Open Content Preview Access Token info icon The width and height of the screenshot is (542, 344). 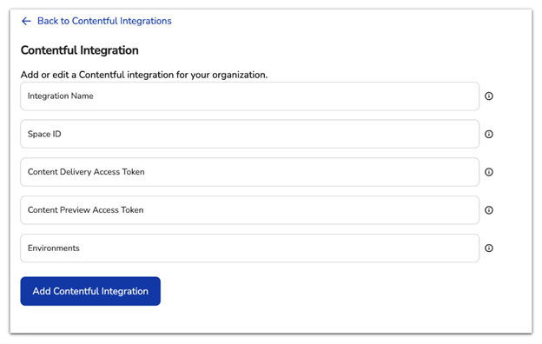click(x=489, y=210)
